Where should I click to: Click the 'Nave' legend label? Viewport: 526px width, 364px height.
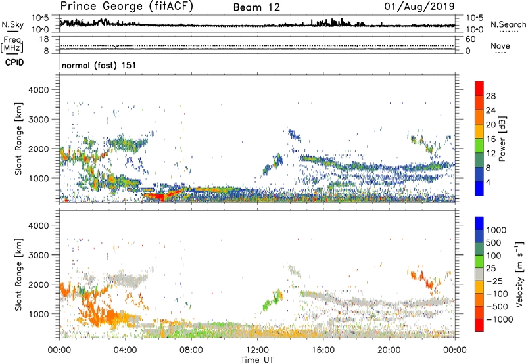500,45
